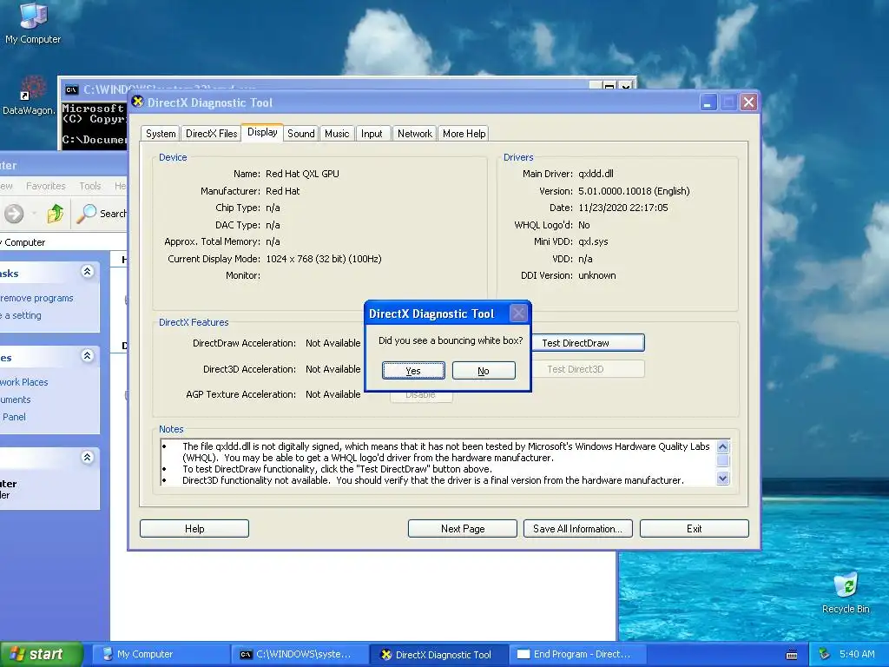Click version text '5.01.0000.10018 (English)'
889x667 pixels.
(634, 191)
